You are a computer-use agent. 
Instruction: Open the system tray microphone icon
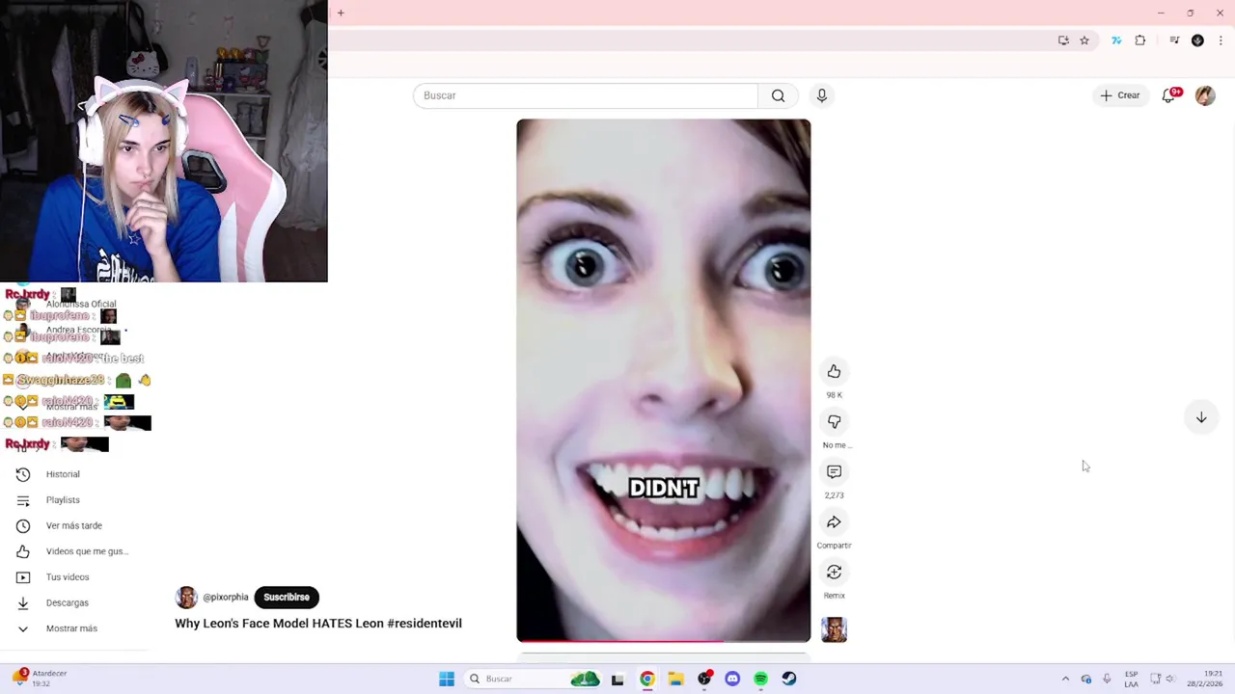(1107, 679)
